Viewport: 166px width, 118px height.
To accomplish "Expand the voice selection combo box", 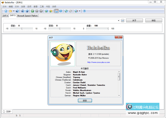I will click(x=118, y=20).
